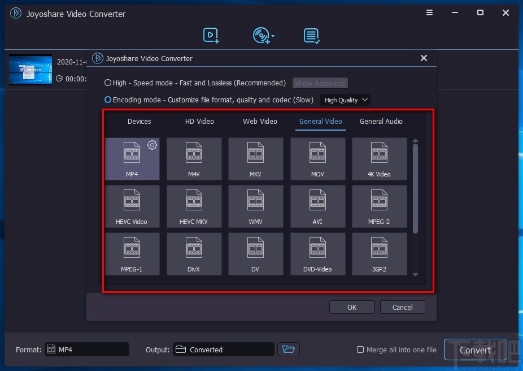
Task: Open the output folder icon button
Action: (x=289, y=350)
